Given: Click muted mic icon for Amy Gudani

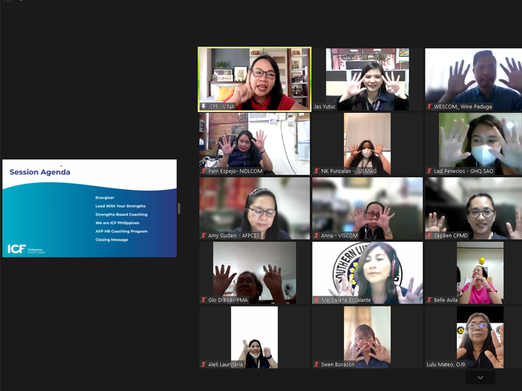Looking at the screenshot, I should pyautogui.click(x=204, y=235).
